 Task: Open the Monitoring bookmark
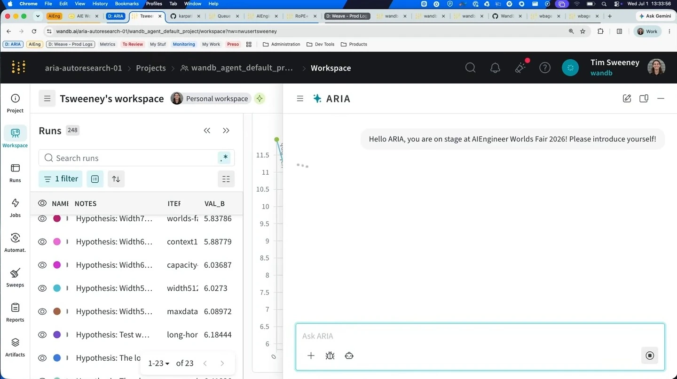tap(184, 44)
